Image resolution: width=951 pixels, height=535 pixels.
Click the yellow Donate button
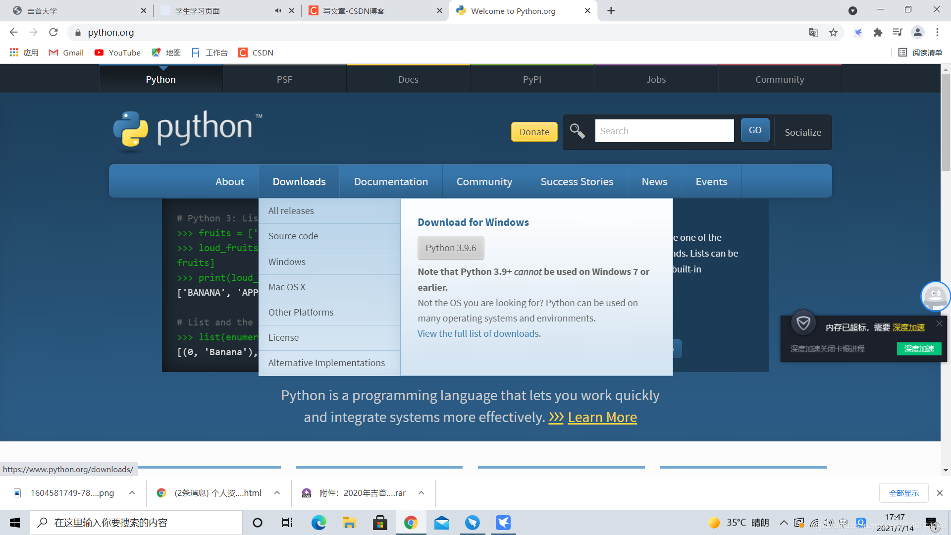click(534, 132)
